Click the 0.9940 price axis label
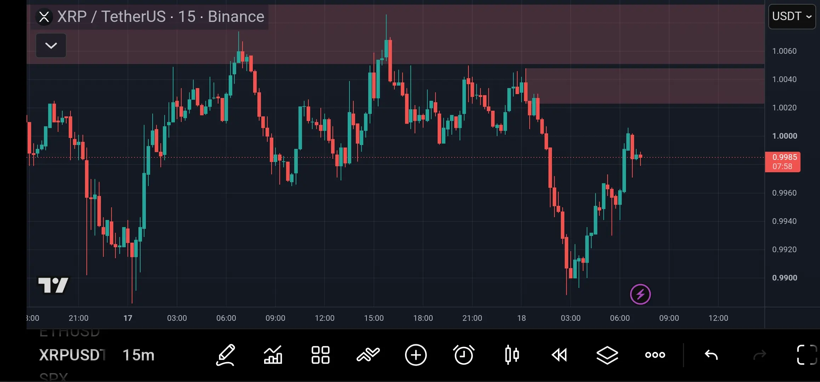Image resolution: width=820 pixels, height=382 pixels. point(785,221)
